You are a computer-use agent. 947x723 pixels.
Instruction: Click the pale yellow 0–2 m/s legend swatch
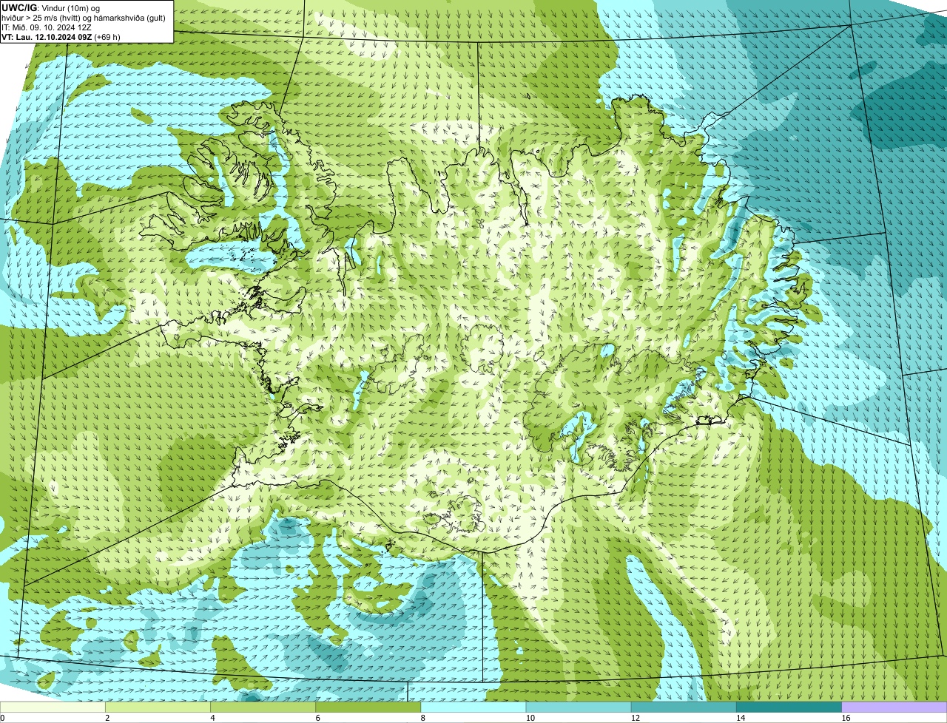point(53,707)
